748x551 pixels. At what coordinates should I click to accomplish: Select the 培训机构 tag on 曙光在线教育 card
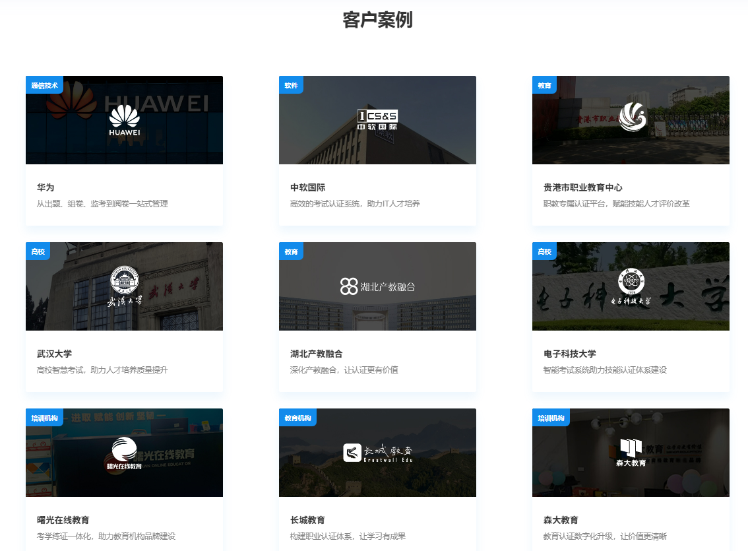pyautogui.click(x=44, y=418)
